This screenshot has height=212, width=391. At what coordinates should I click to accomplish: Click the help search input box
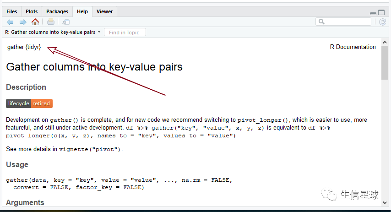[x=343, y=22]
